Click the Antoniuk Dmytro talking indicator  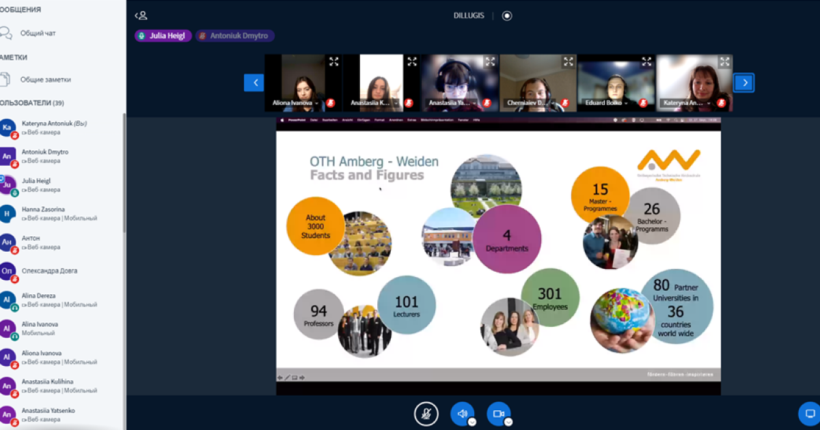tap(235, 35)
